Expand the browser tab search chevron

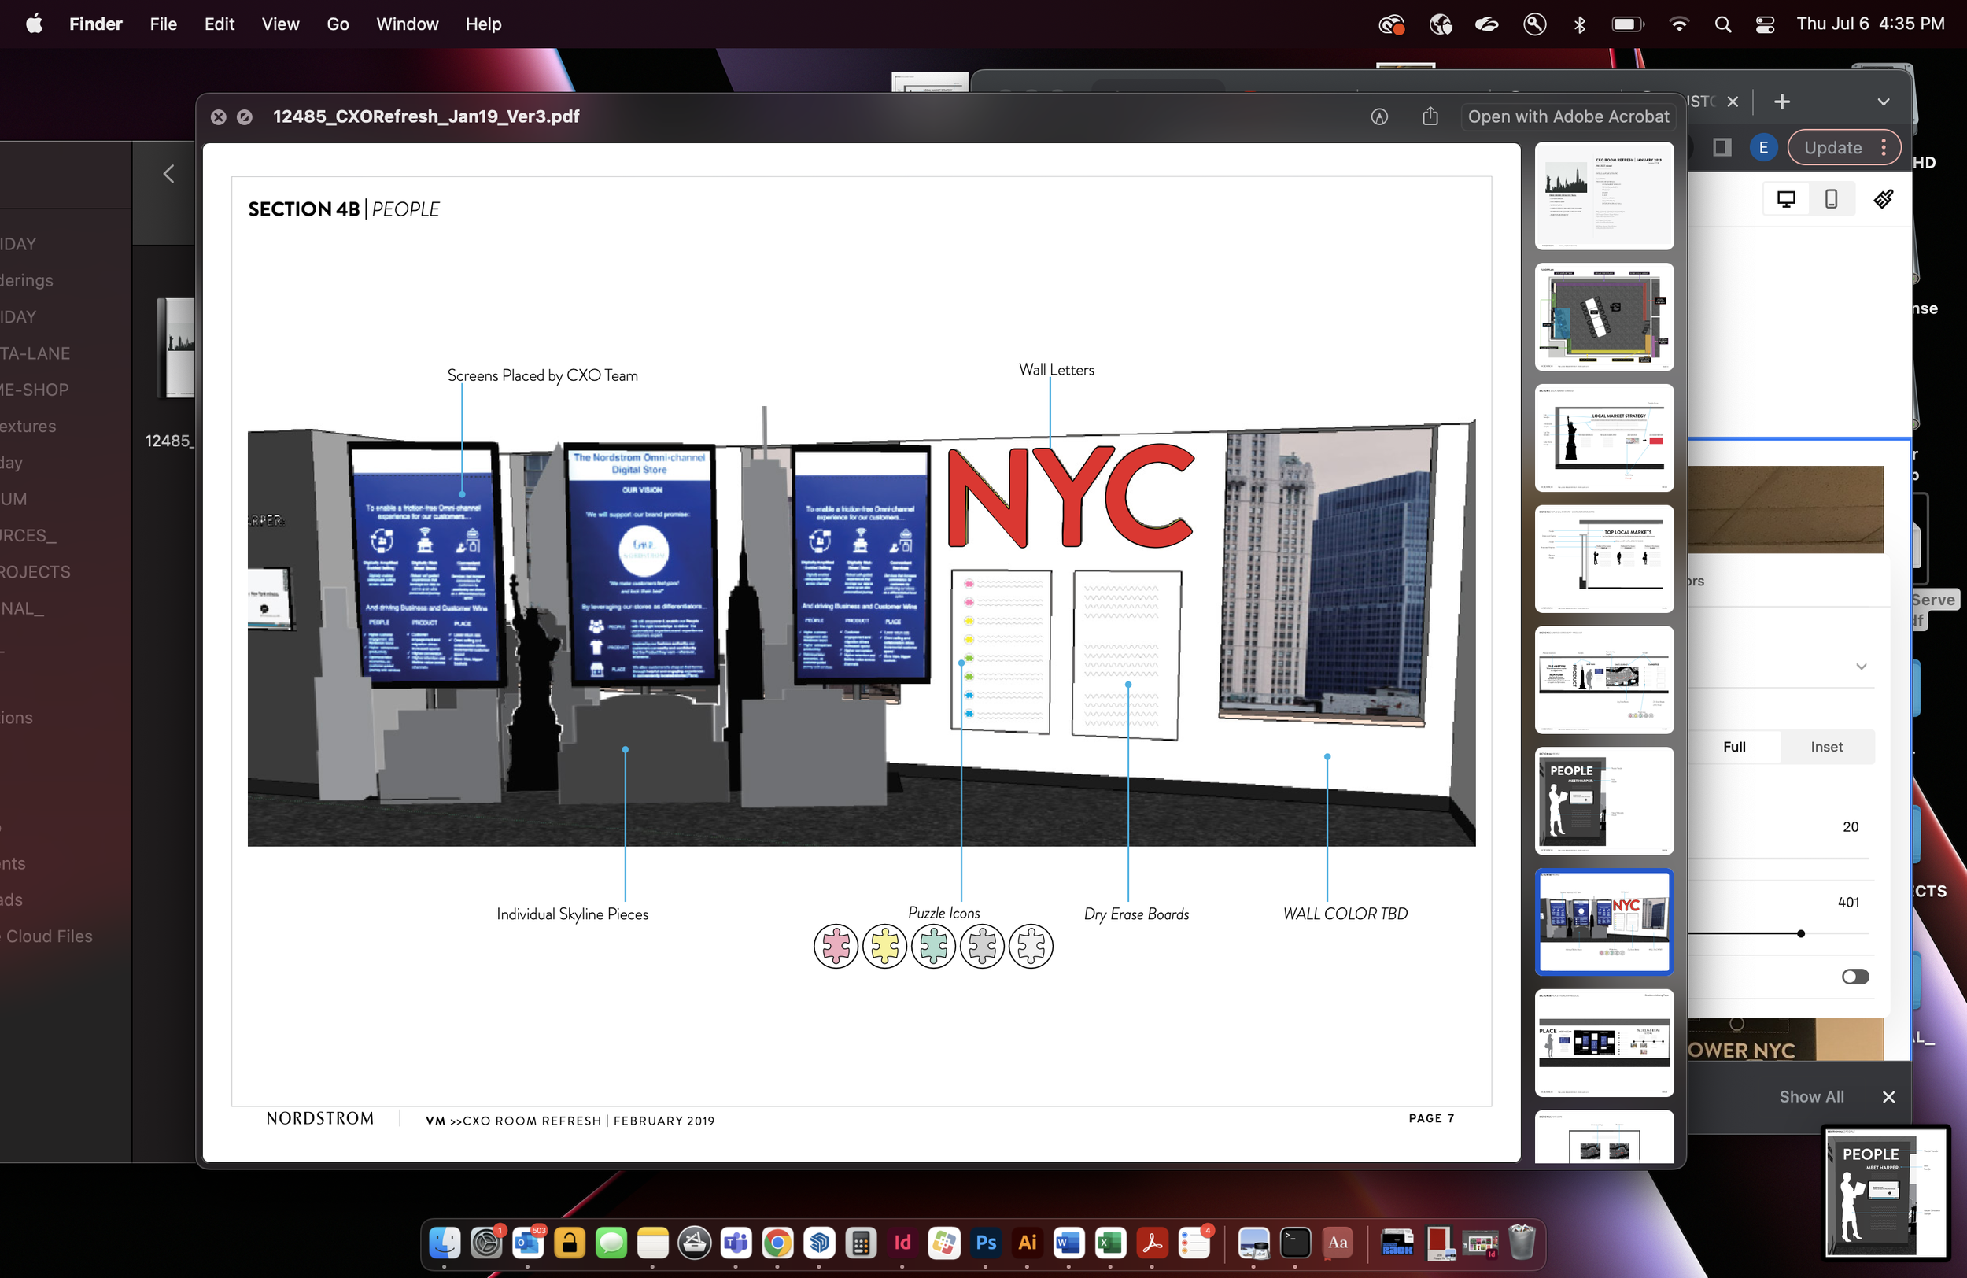pos(1884,102)
